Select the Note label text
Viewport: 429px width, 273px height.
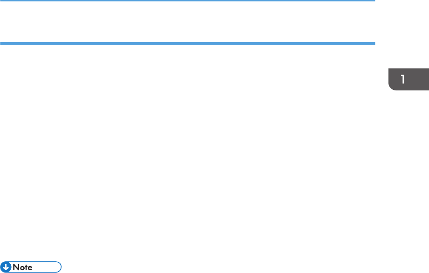tap(22, 267)
